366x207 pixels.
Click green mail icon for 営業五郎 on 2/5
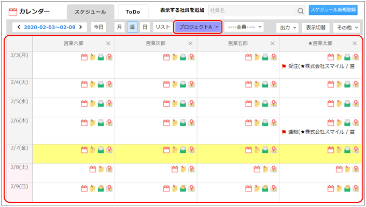click(x=265, y=104)
